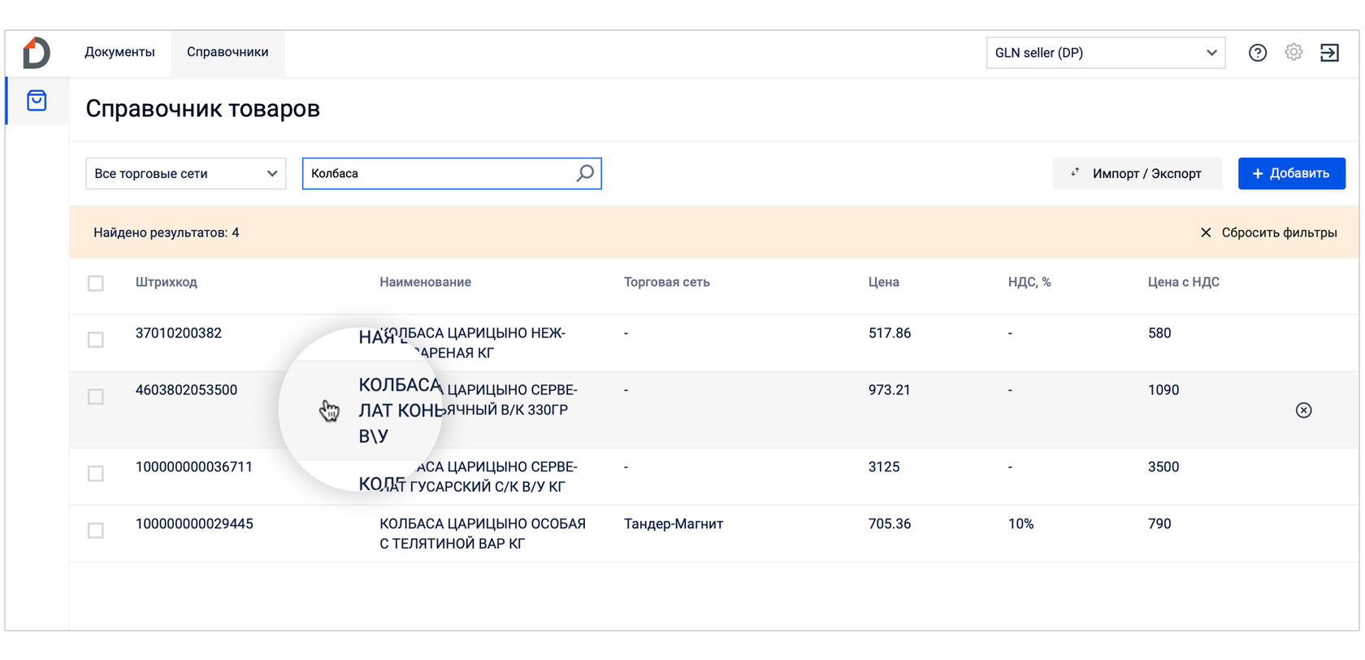
Task: Toggle the select-all checkbox in table header
Action: [96, 283]
